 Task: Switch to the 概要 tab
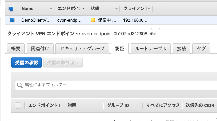click(x=16, y=49)
